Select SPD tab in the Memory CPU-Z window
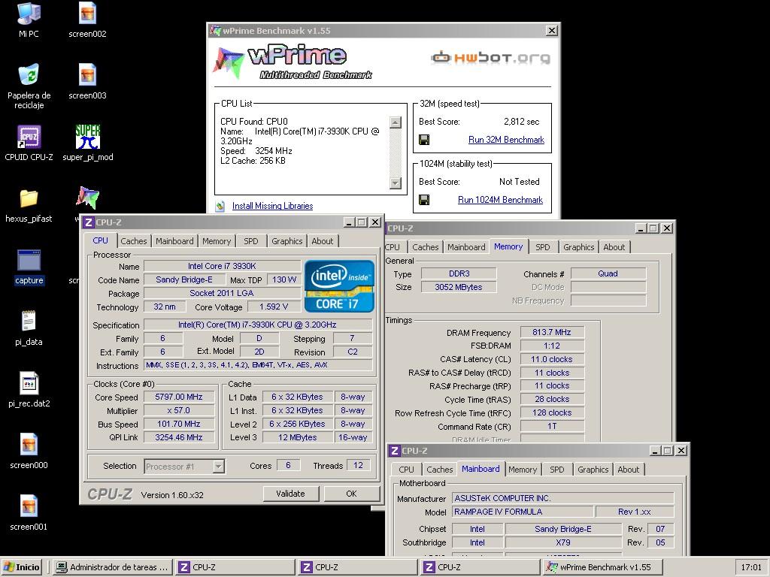770x577 pixels. [543, 247]
